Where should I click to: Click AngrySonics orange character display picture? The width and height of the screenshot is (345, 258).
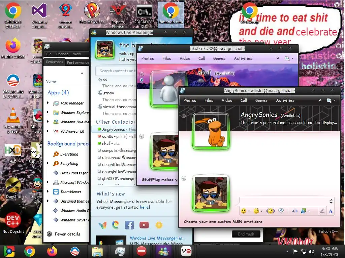211,131
